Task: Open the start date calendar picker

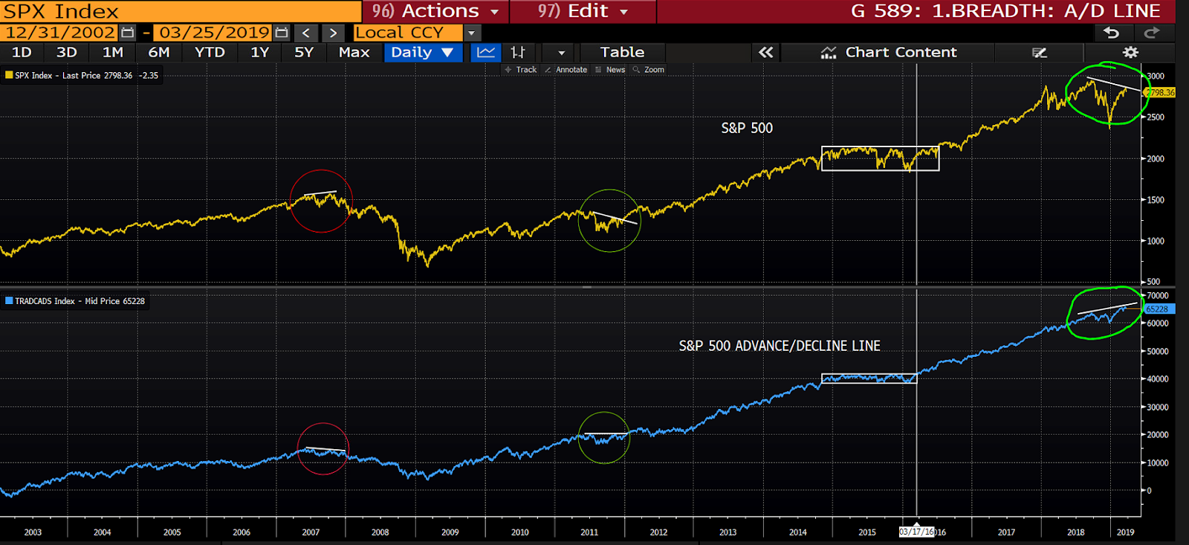Action: point(128,33)
